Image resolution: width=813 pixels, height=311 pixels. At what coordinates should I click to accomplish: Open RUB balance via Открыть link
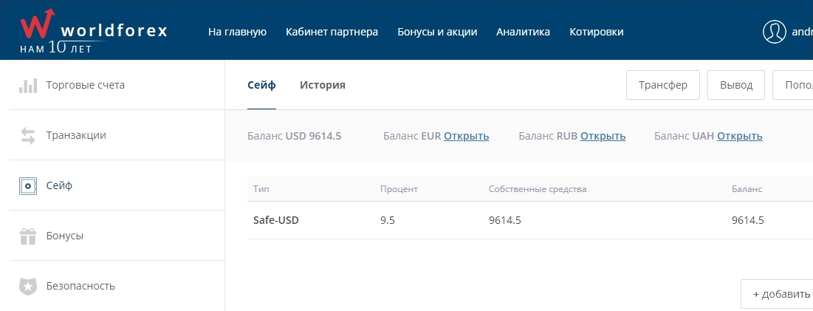click(x=603, y=136)
